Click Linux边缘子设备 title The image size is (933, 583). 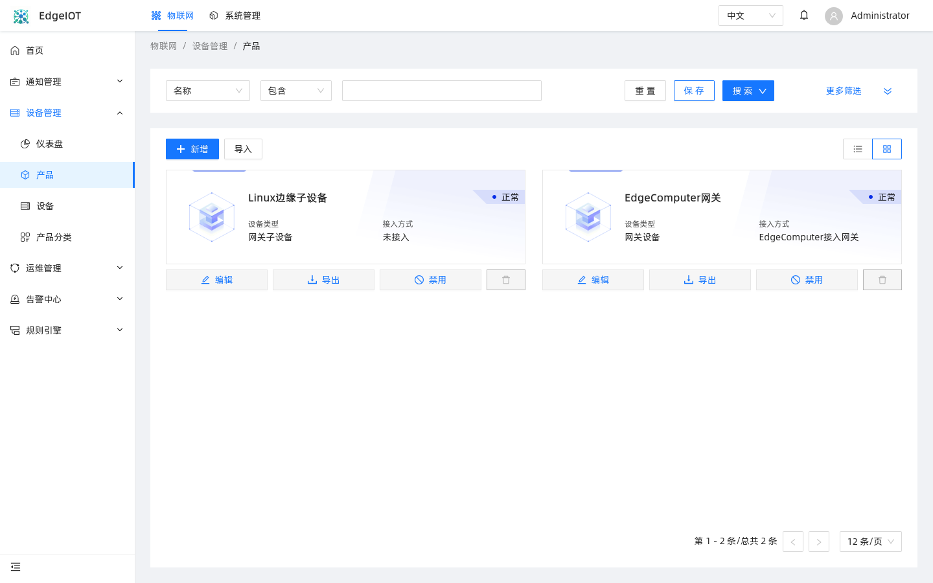(288, 198)
